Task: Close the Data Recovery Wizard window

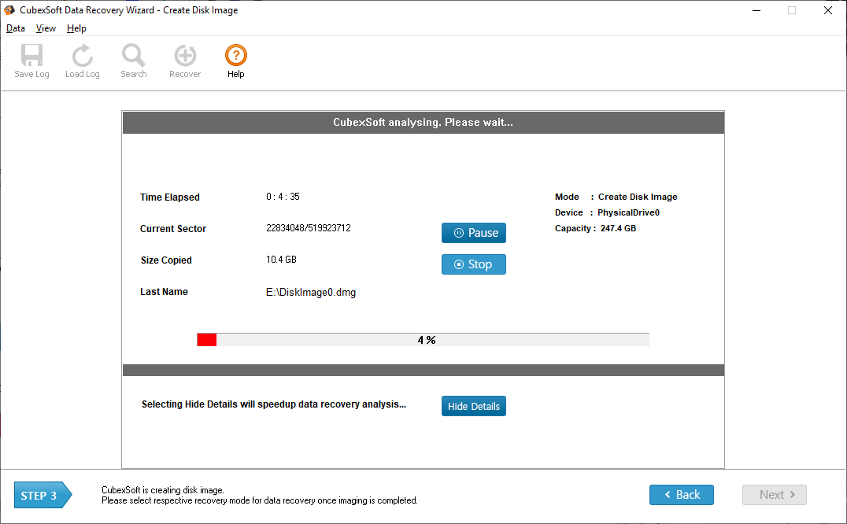Action: pos(828,10)
